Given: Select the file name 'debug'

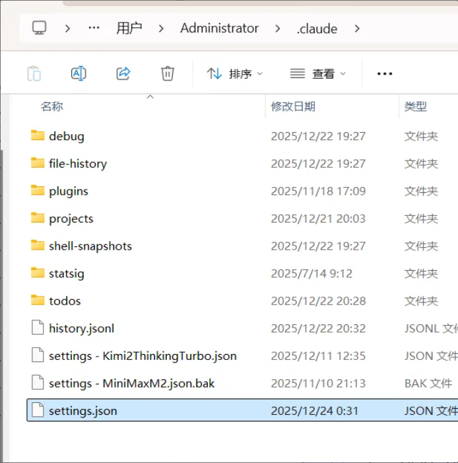Looking at the screenshot, I should 67,136.
